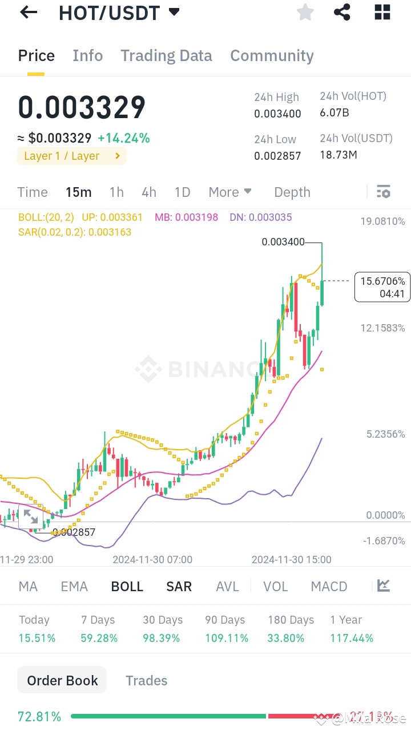Enable the MA indicator

coord(27,586)
